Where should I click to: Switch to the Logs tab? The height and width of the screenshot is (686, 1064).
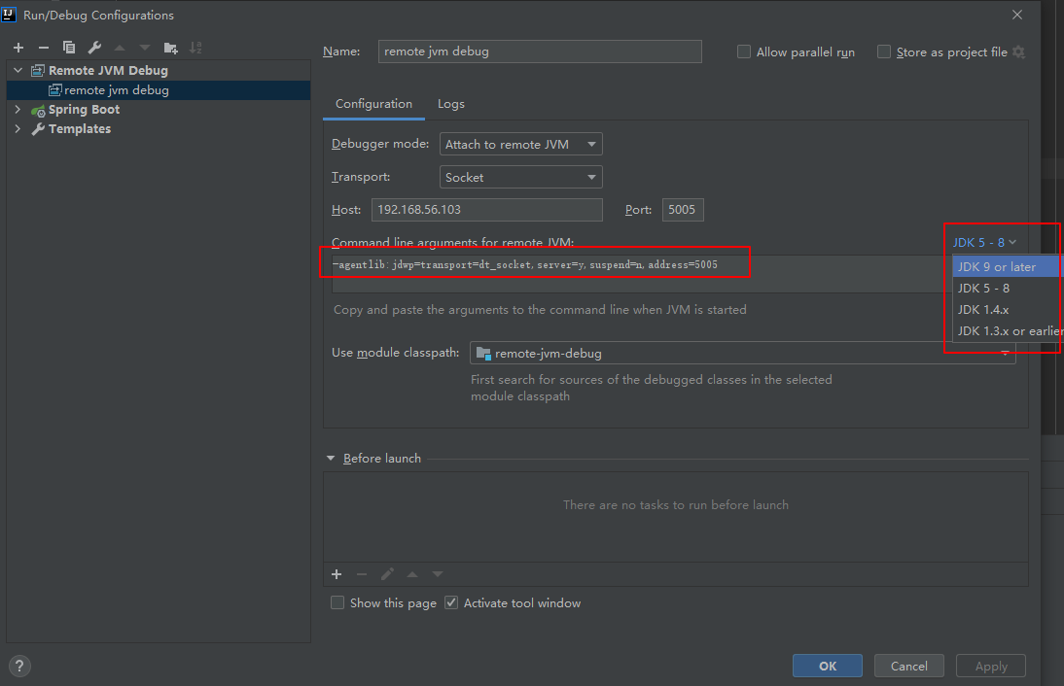pyautogui.click(x=451, y=104)
